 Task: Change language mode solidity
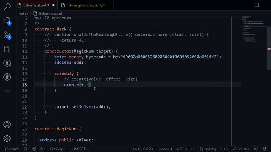click(208, 149)
